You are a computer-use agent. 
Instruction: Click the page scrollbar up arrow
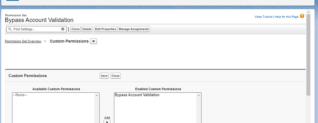click(x=308, y=12)
